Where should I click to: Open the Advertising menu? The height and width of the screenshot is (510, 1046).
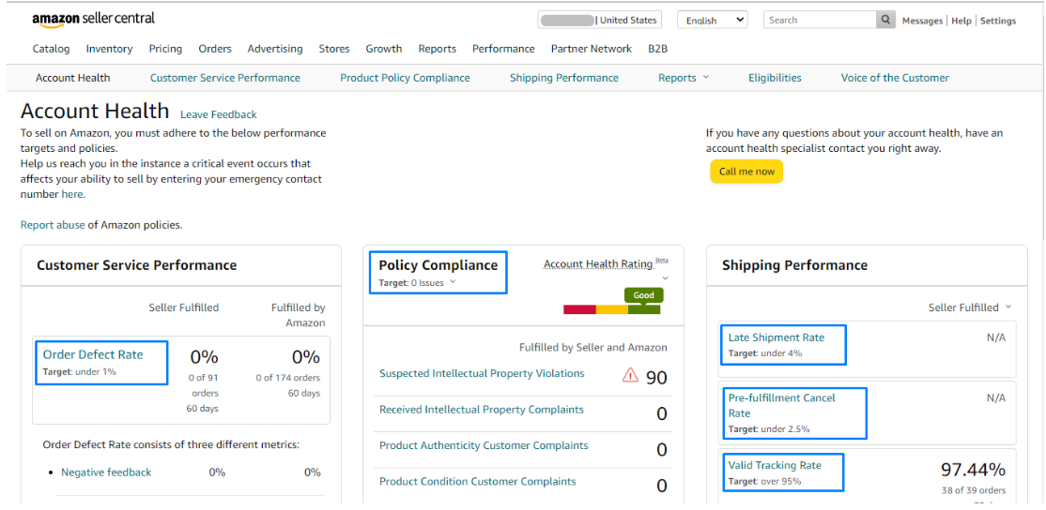pos(274,49)
